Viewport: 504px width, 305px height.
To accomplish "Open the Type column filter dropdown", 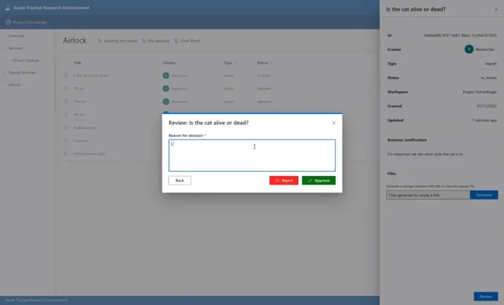I will click(236, 63).
